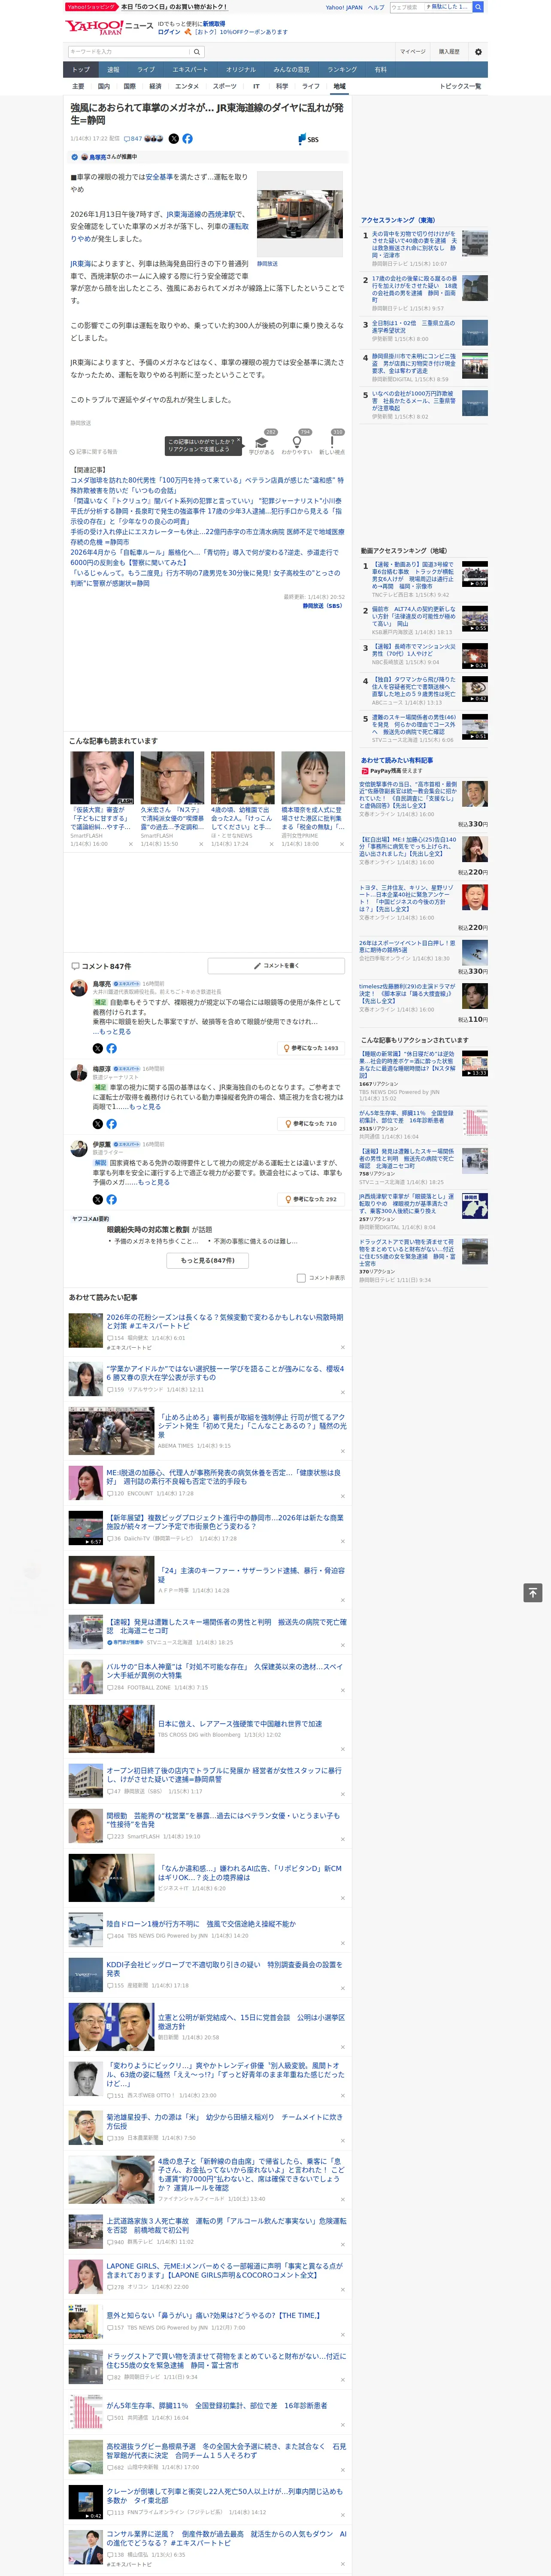This screenshot has width=551, height=2576.
Task: Share 伊原薫's comment on X
Action: [98, 1199]
